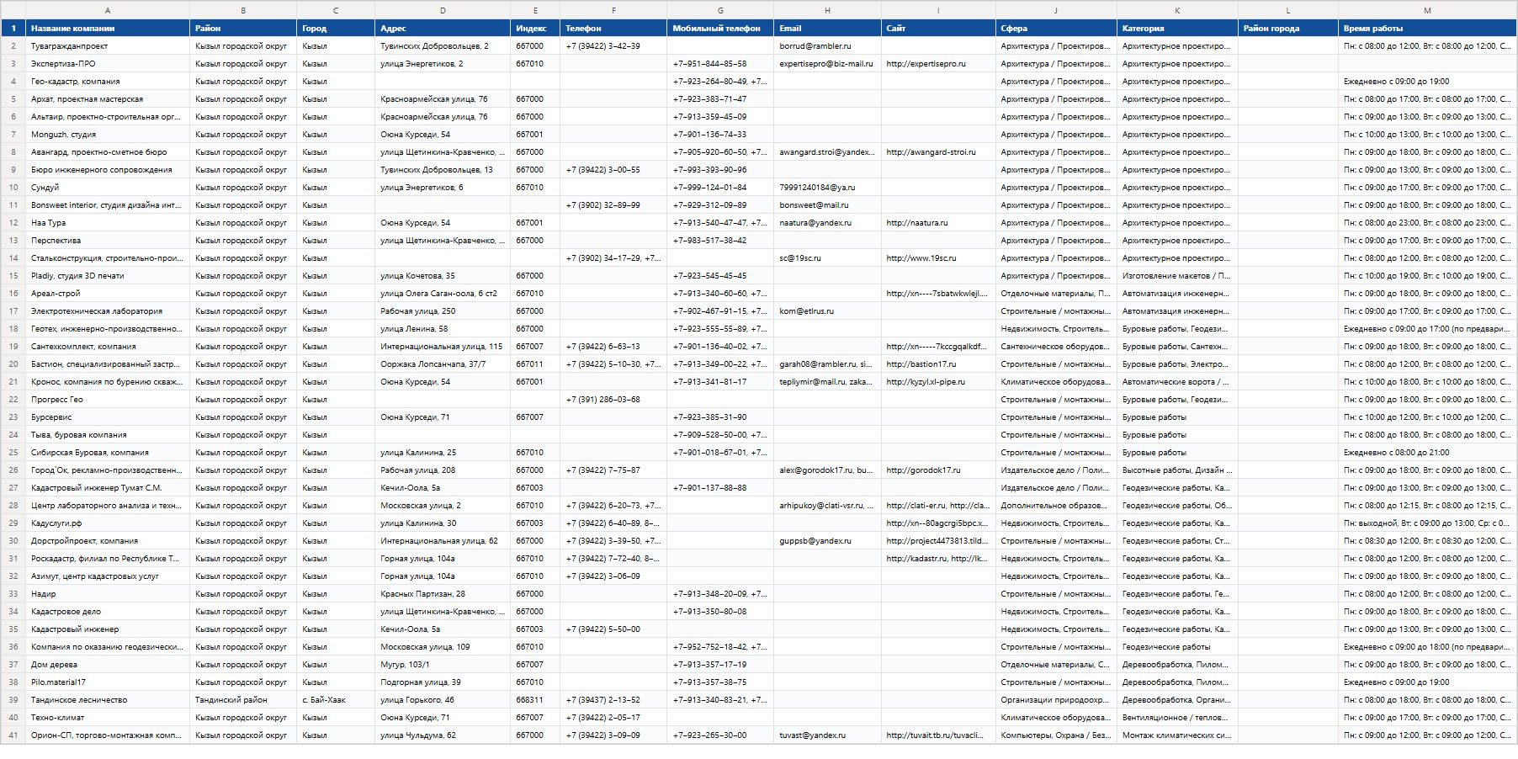Select column M by its letter header
This screenshot has width=1518, height=759.
pos(1427,10)
